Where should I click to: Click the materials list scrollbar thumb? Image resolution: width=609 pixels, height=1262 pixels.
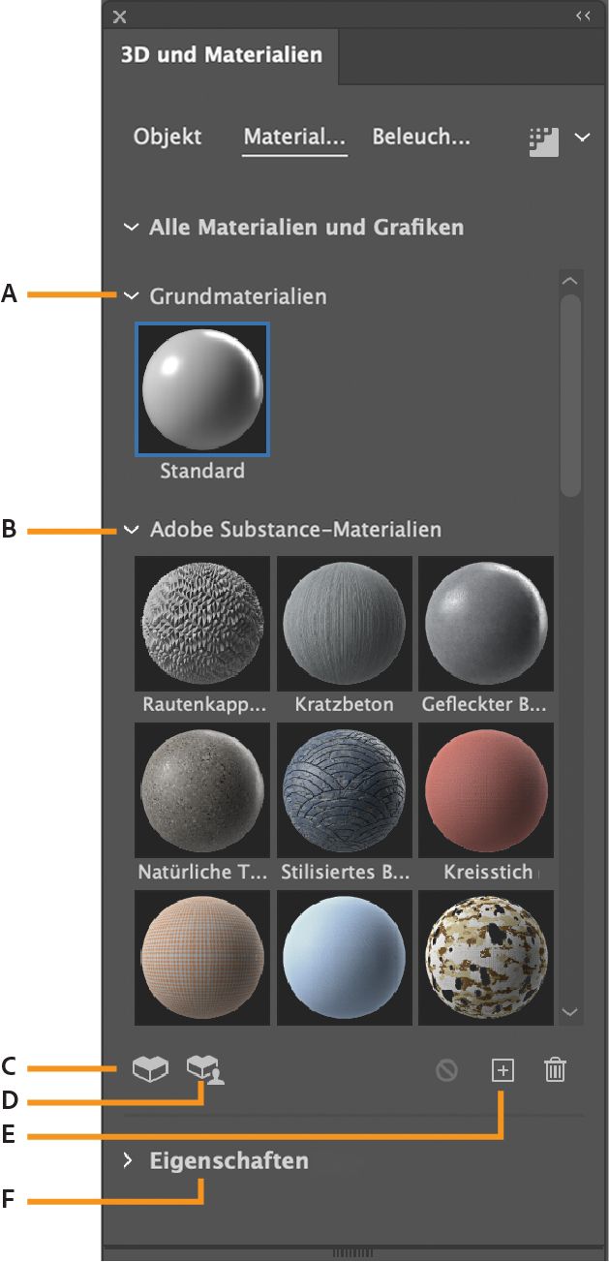click(570, 395)
